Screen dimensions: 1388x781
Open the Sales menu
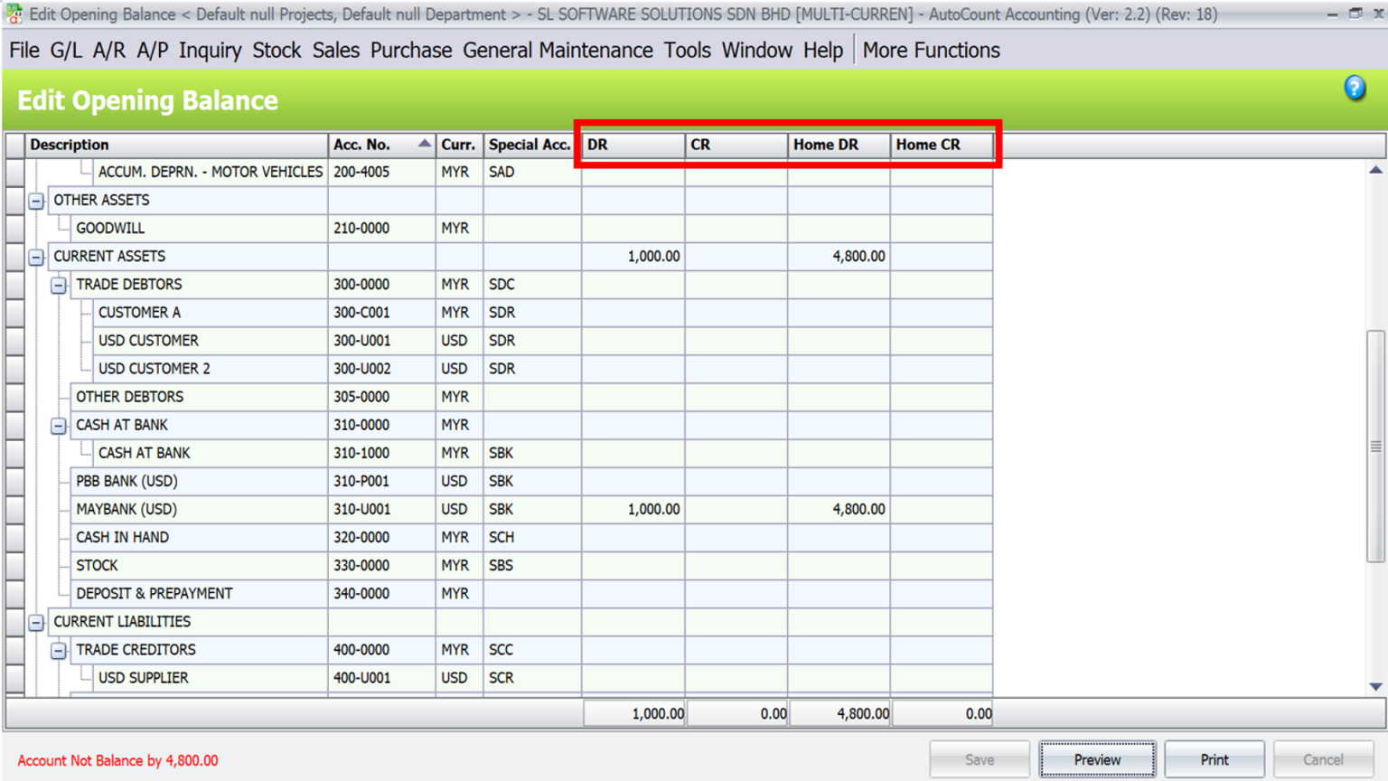[x=336, y=51]
